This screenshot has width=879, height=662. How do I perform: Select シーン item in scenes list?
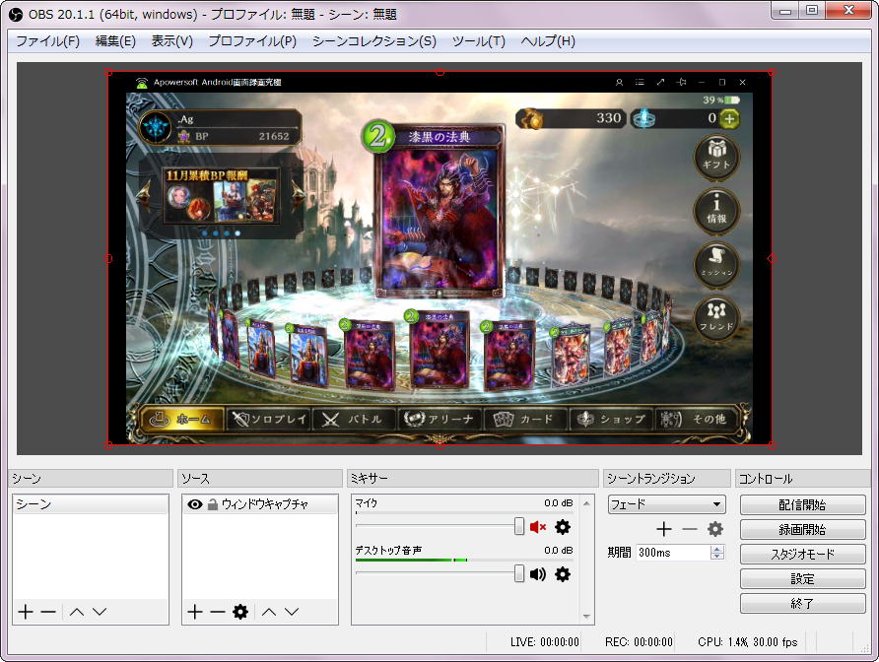(x=91, y=504)
